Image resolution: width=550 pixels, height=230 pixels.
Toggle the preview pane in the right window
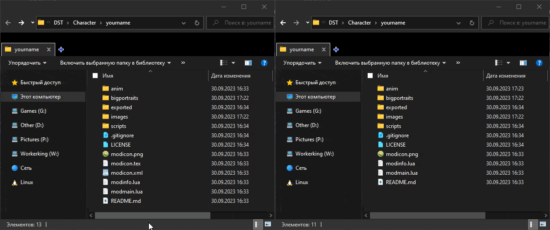523,63
